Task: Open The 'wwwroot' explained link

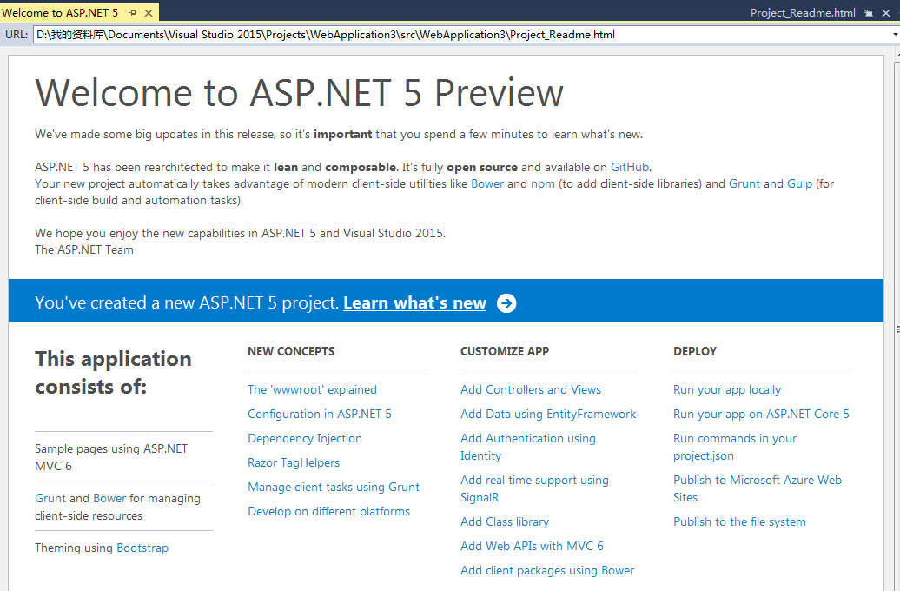Action: point(312,389)
